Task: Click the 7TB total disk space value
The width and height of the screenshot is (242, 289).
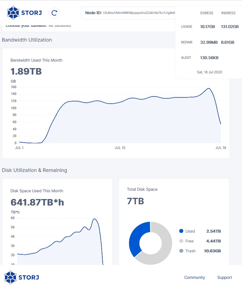Action: point(135,201)
